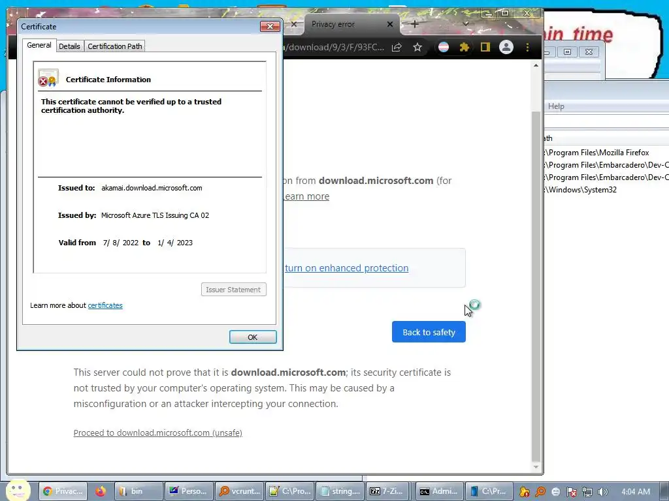Select the Program Files\Mozilla Firefox path row
The height and width of the screenshot is (501, 669).
click(x=606, y=153)
